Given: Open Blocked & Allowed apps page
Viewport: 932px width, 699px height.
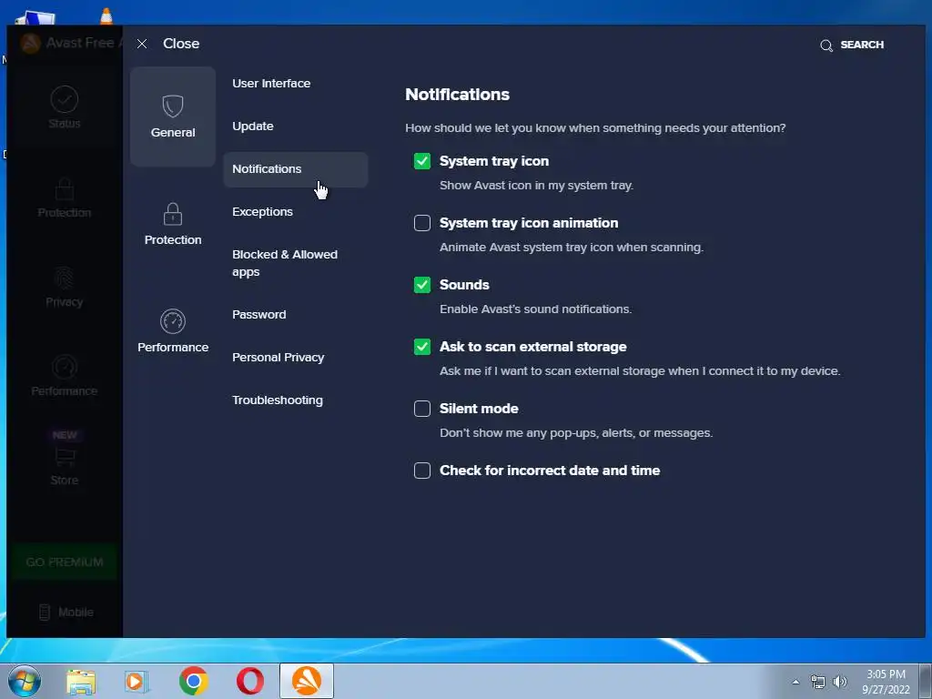Looking at the screenshot, I should tap(285, 263).
